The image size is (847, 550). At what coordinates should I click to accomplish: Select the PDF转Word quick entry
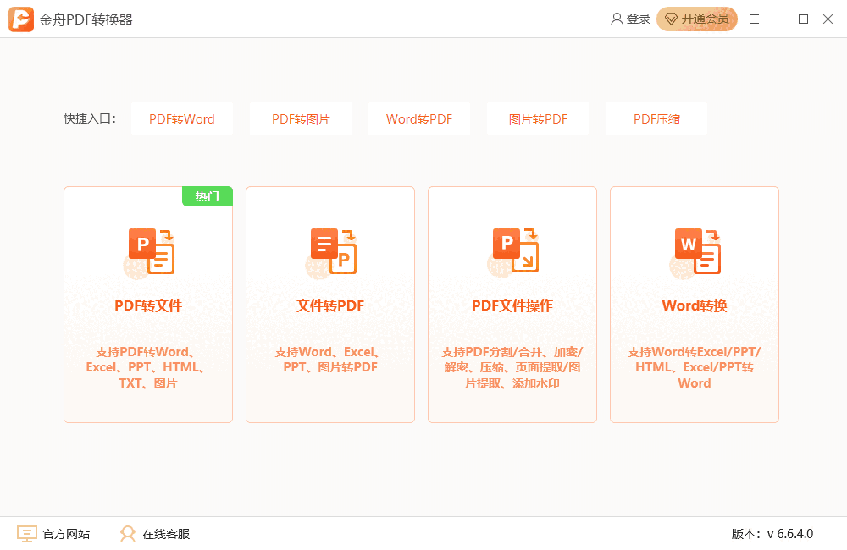(x=181, y=118)
